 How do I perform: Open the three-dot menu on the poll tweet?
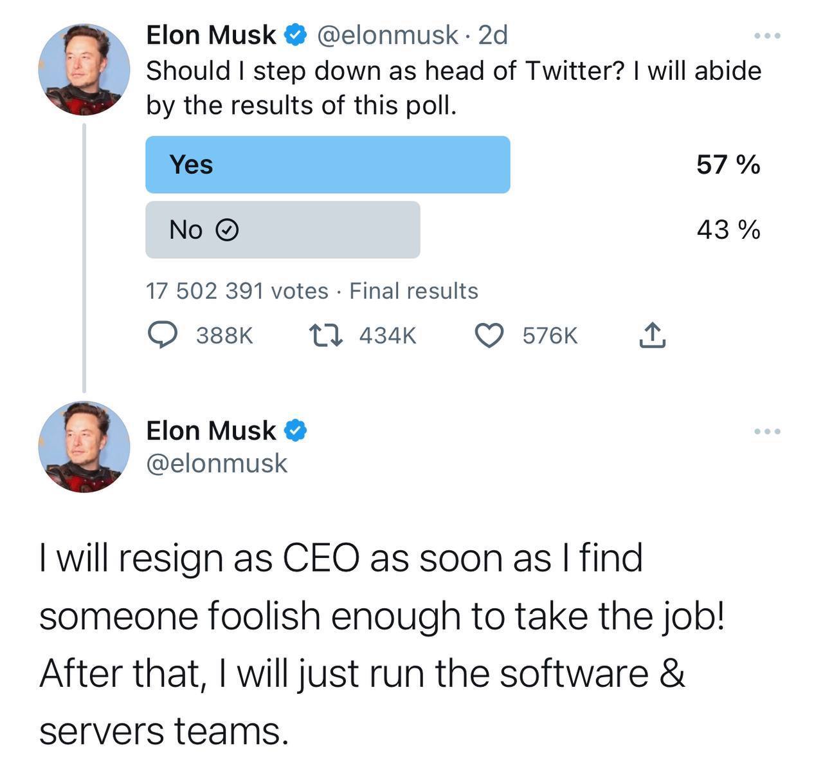point(768,35)
